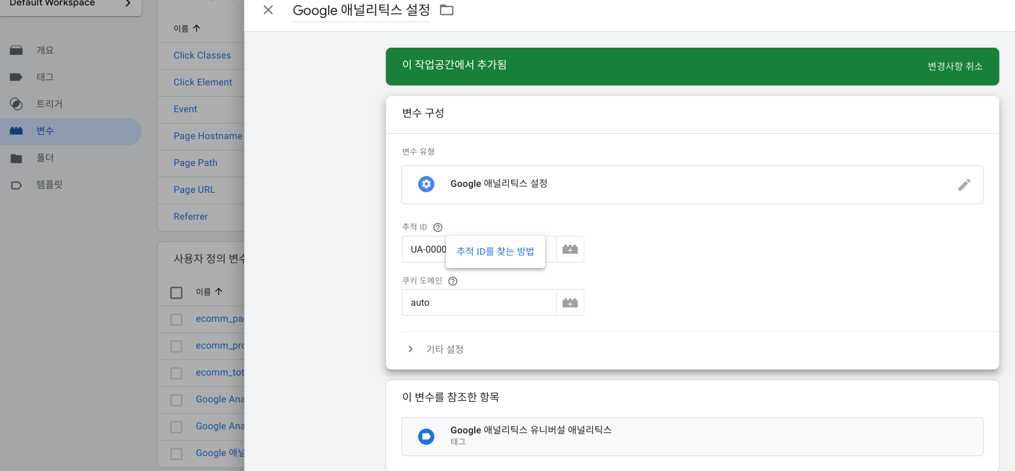Open help for 추적 ID
Image resolution: width=1015 pixels, height=471 pixels.
[438, 227]
